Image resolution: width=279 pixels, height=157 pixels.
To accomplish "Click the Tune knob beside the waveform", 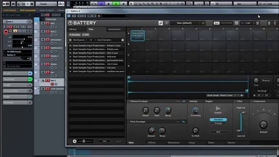I will [x=256, y=80].
